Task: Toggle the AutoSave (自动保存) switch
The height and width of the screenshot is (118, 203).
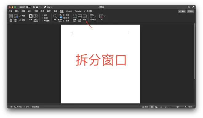Action: (x=28, y=7)
